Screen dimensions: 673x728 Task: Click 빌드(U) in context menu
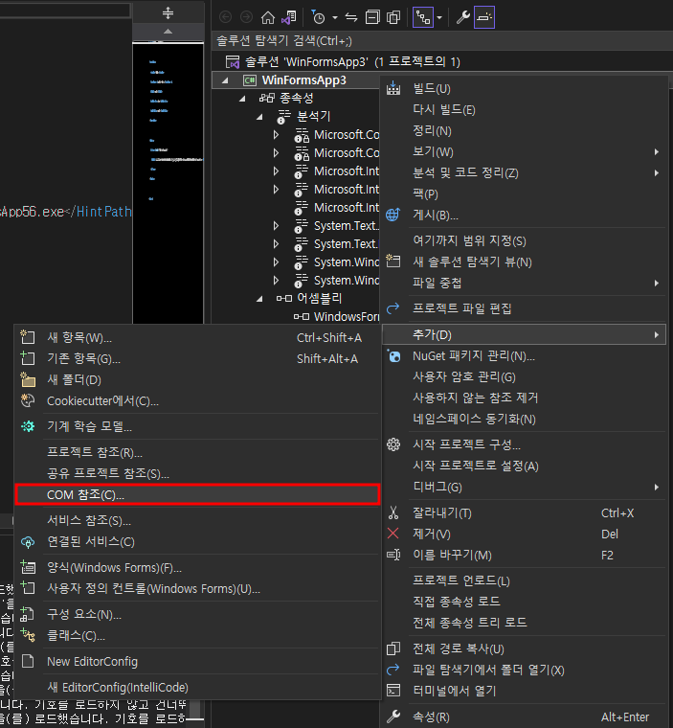point(524,89)
